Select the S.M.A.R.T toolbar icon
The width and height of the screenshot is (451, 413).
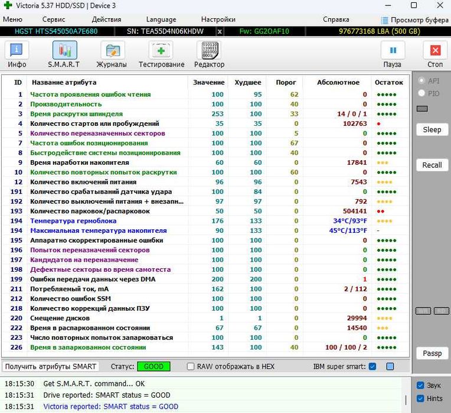[x=64, y=50]
